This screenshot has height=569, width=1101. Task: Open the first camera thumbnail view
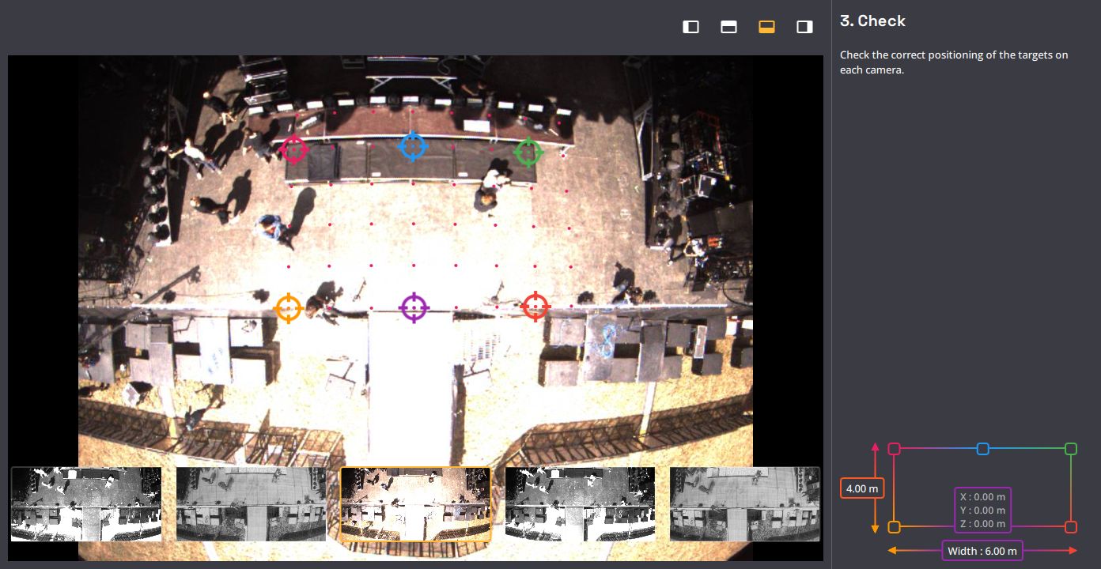pyautogui.click(x=86, y=504)
